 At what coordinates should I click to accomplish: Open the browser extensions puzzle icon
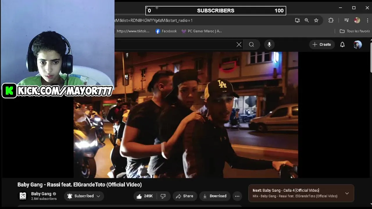pyautogui.click(x=331, y=20)
